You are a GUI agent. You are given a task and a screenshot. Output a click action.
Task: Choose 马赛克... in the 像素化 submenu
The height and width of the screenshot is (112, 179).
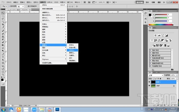click(x=72, y=56)
